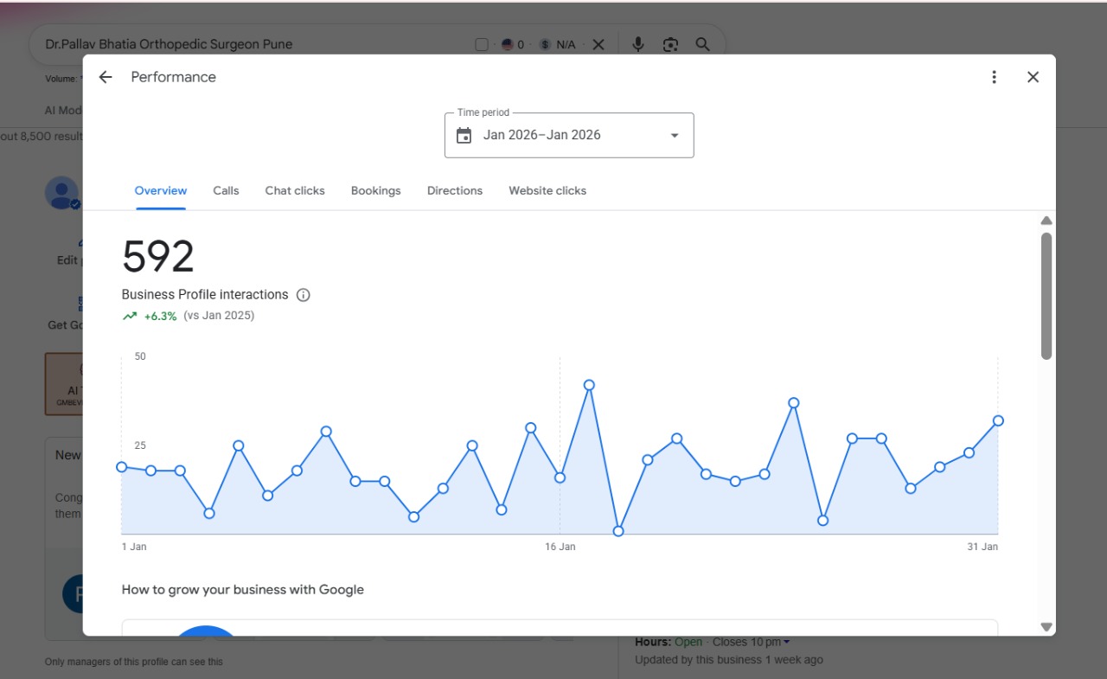Screen dimensions: 1107x679
Task: Click the scrollbar down arrow in the dialog
Action: (1046, 627)
